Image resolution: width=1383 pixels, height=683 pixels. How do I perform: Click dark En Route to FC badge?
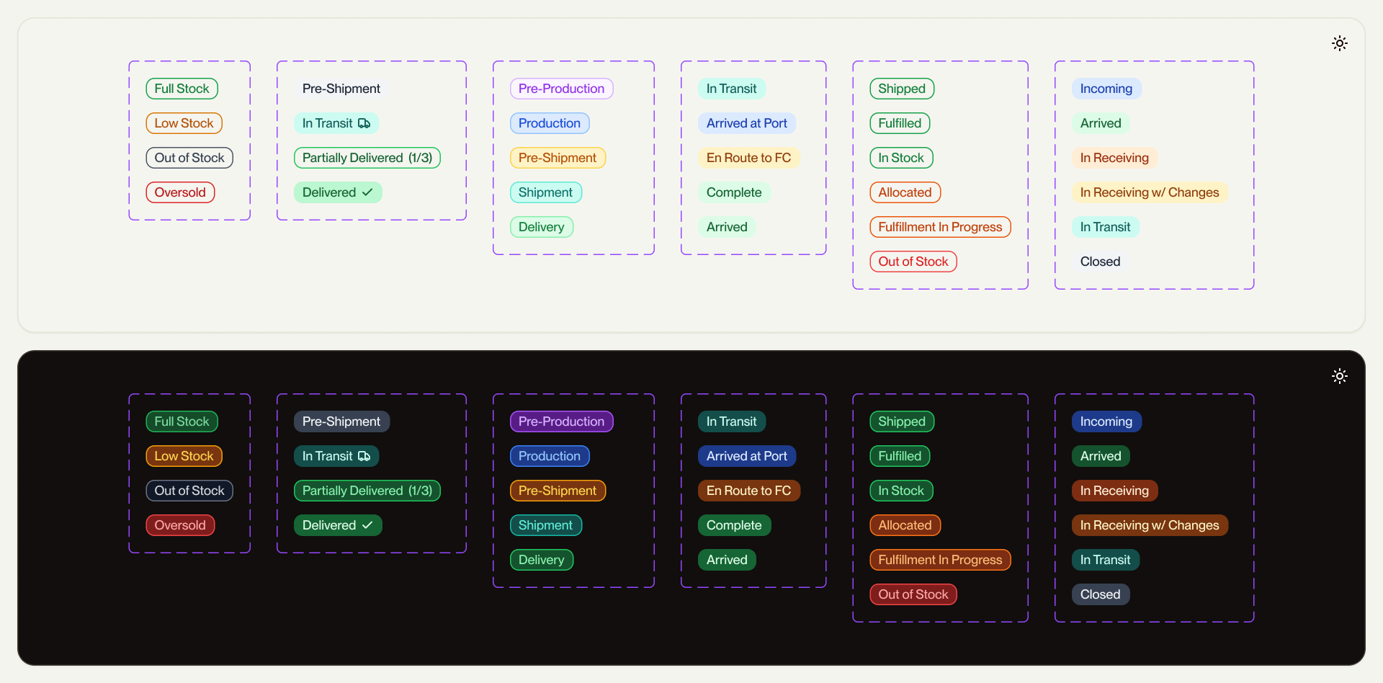pos(749,491)
